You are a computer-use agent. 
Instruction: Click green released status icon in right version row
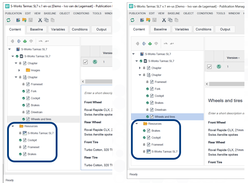point(219,67)
